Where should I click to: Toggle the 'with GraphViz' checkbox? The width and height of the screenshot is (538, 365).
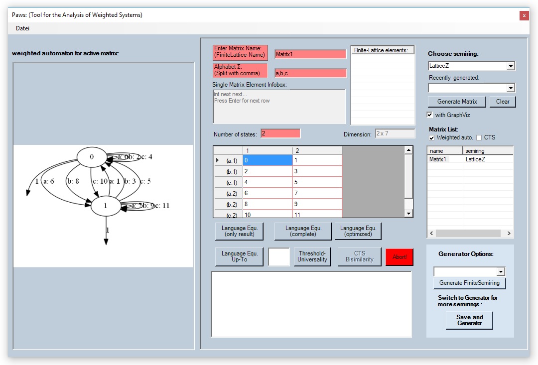pos(430,115)
